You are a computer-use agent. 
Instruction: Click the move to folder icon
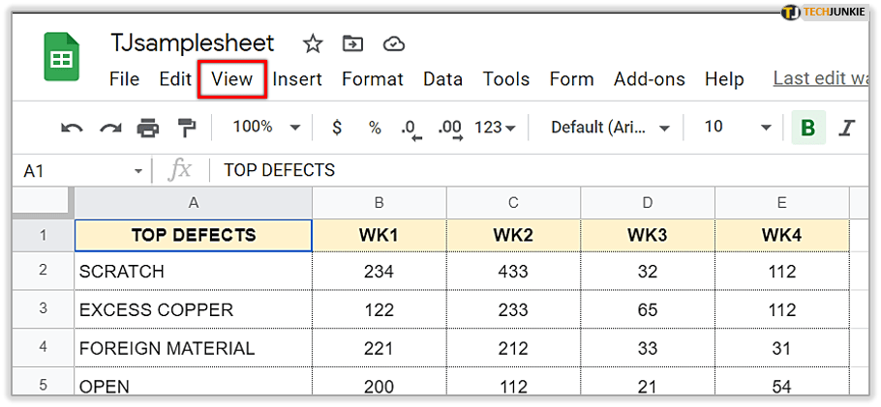(x=353, y=44)
